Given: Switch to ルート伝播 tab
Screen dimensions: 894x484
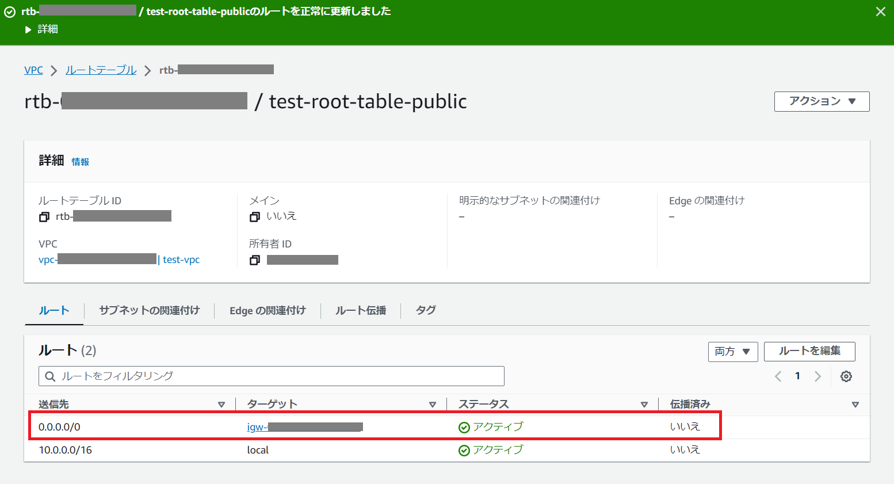Looking at the screenshot, I should tap(361, 311).
